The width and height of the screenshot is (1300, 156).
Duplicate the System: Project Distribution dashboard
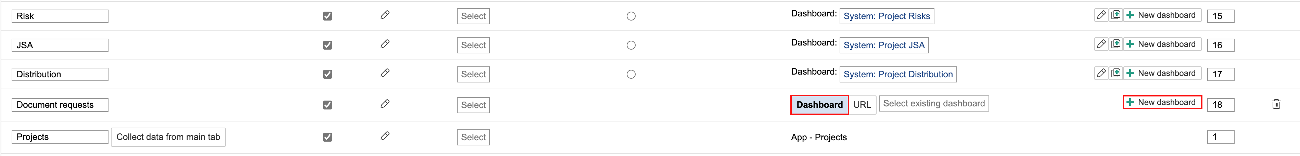1116,73
